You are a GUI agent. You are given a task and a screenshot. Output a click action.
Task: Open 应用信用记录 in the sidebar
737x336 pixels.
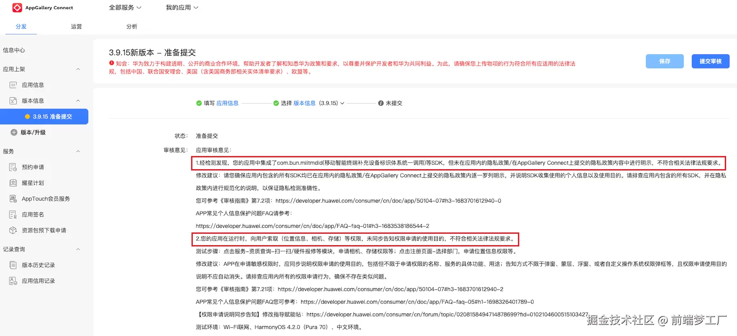(38, 281)
